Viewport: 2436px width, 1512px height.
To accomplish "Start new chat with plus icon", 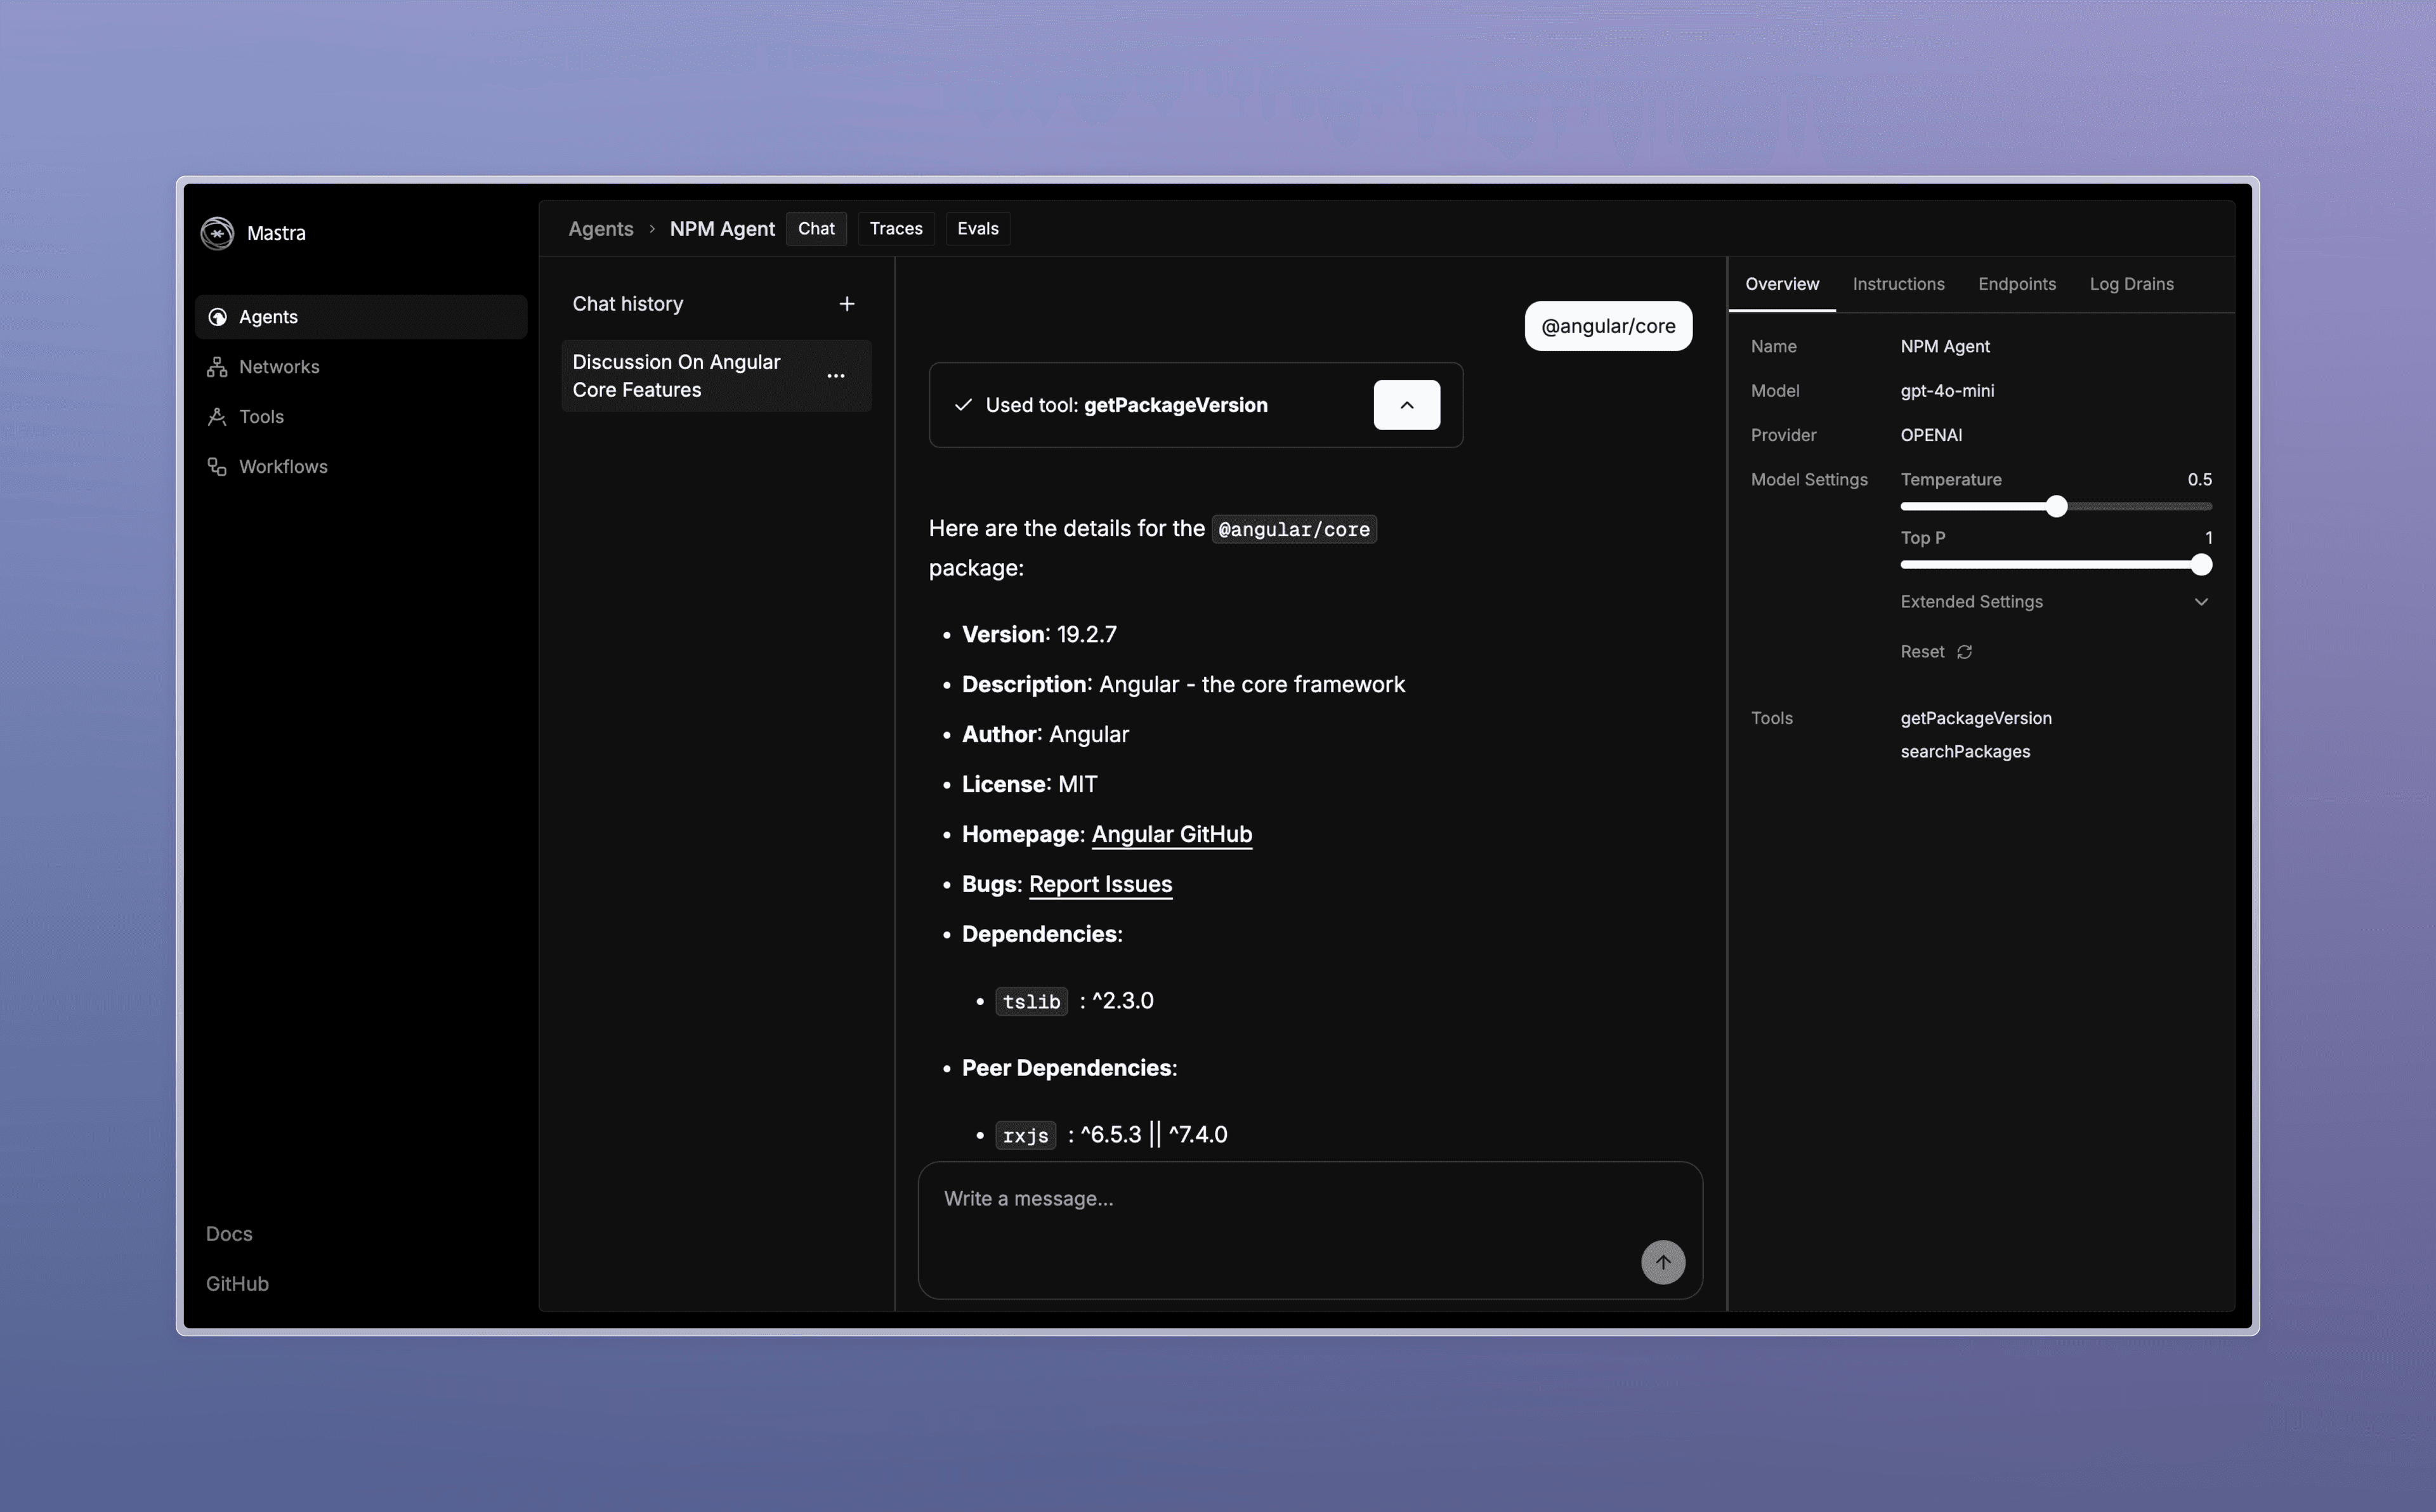I will [847, 304].
